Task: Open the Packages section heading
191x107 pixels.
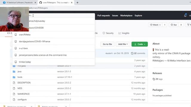Action: (158, 90)
